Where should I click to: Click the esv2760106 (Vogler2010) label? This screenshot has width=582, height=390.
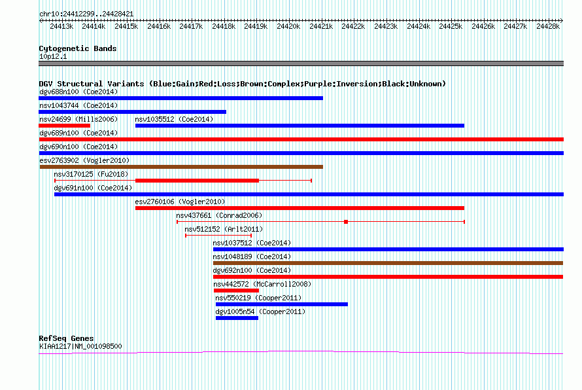pyautogui.click(x=180, y=202)
